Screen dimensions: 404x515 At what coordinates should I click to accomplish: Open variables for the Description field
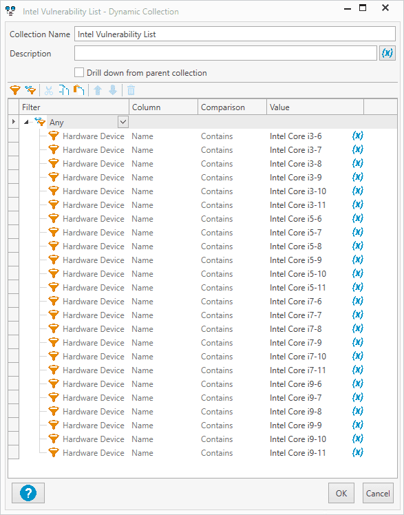pos(387,53)
